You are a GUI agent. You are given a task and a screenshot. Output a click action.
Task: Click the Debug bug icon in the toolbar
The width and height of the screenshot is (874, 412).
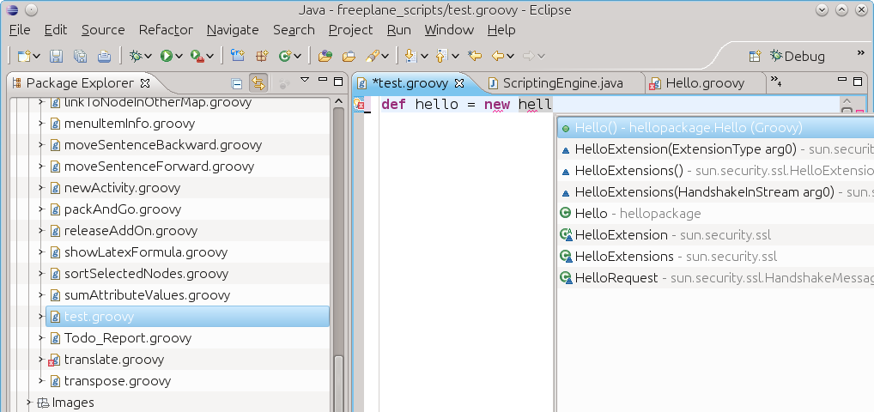(135, 56)
